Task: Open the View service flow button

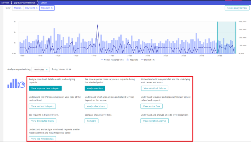Action: pyautogui.click(x=151, y=106)
